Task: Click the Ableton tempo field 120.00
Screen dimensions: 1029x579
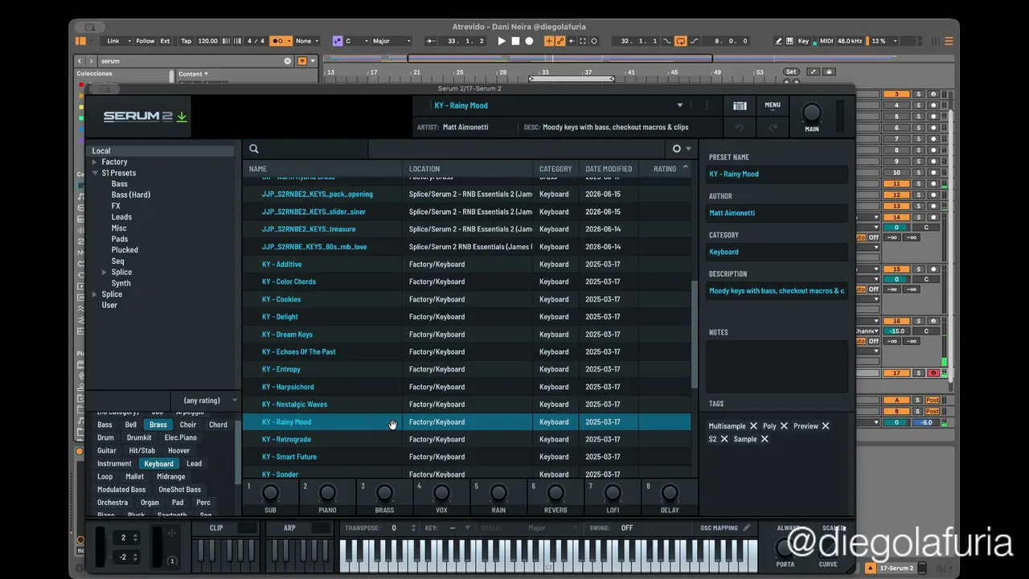Action: tap(207, 41)
